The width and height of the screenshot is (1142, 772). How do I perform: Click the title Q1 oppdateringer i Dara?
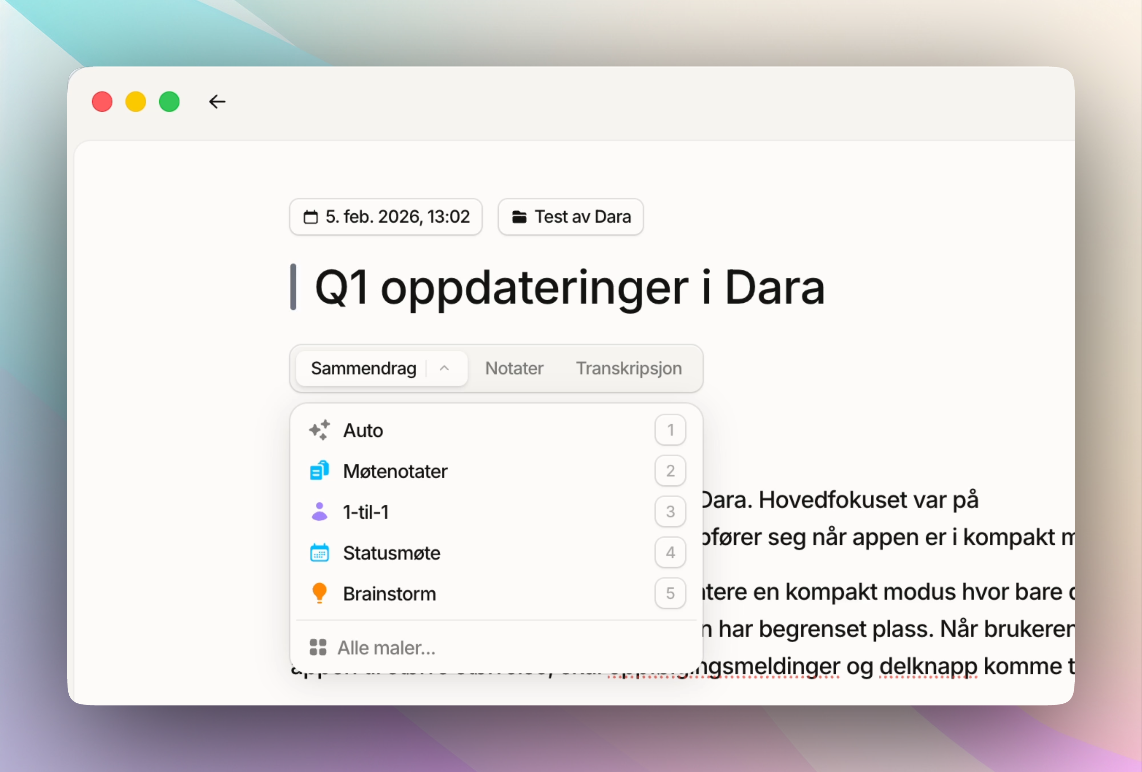coord(569,287)
